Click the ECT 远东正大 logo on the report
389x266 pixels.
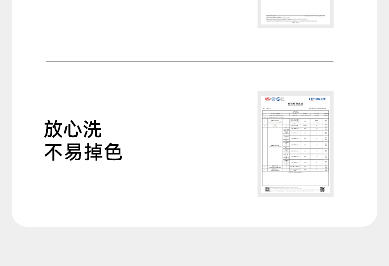317,99
